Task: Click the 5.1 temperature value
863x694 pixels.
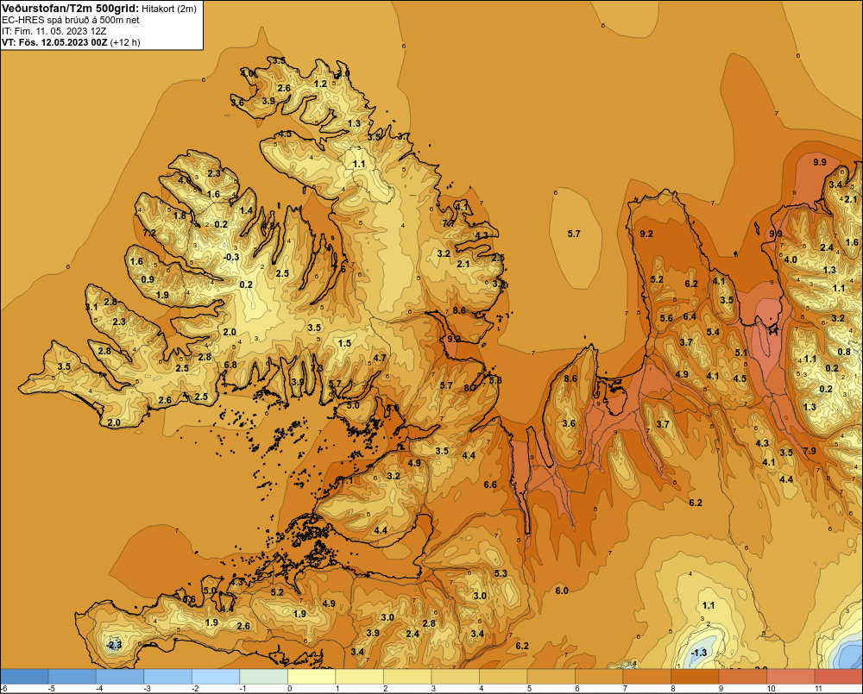Action: click(741, 353)
